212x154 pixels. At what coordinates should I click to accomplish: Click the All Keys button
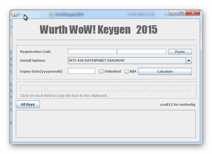[x=28, y=104]
